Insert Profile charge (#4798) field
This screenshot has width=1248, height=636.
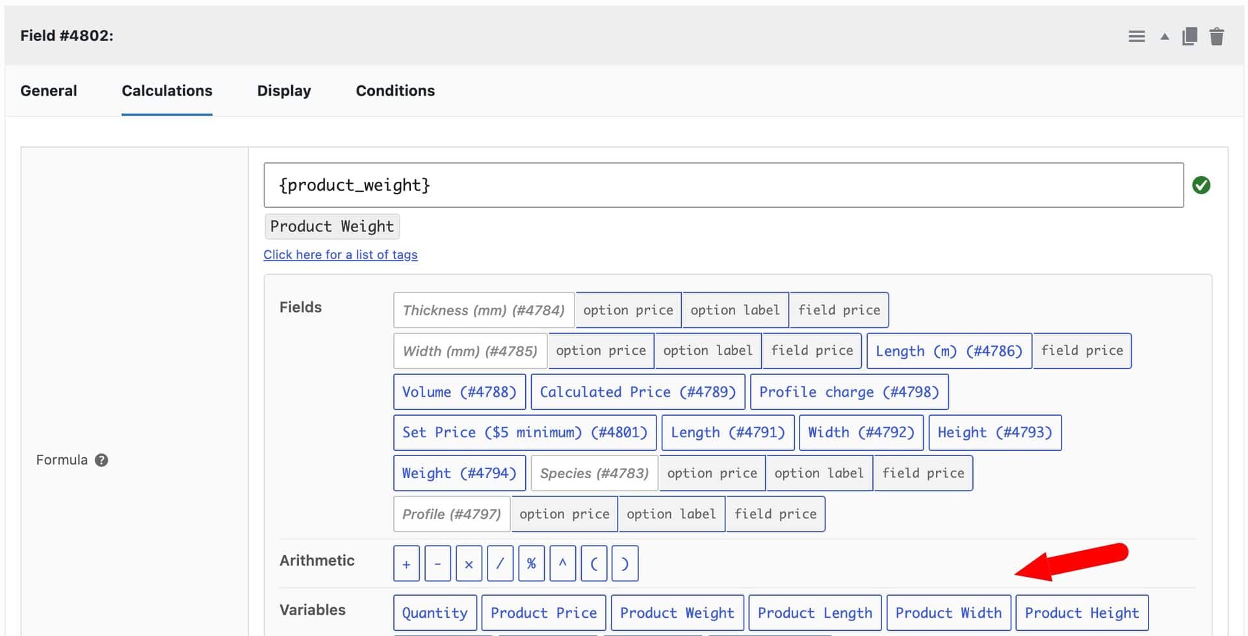click(849, 392)
